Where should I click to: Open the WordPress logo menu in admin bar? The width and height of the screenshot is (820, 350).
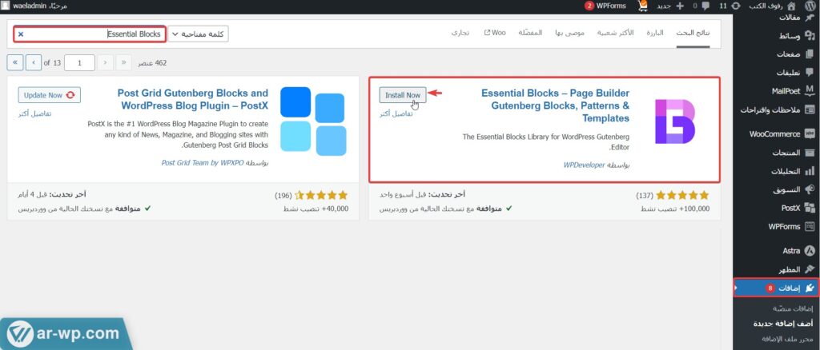tap(810, 6)
